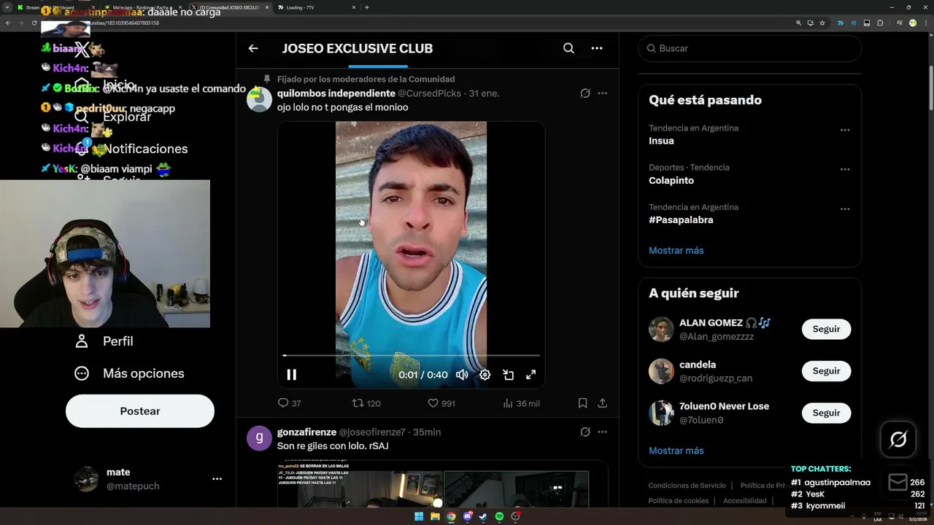Open options for #Pasapalabra trend
This screenshot has height=525, width=934.
point(845,209)
